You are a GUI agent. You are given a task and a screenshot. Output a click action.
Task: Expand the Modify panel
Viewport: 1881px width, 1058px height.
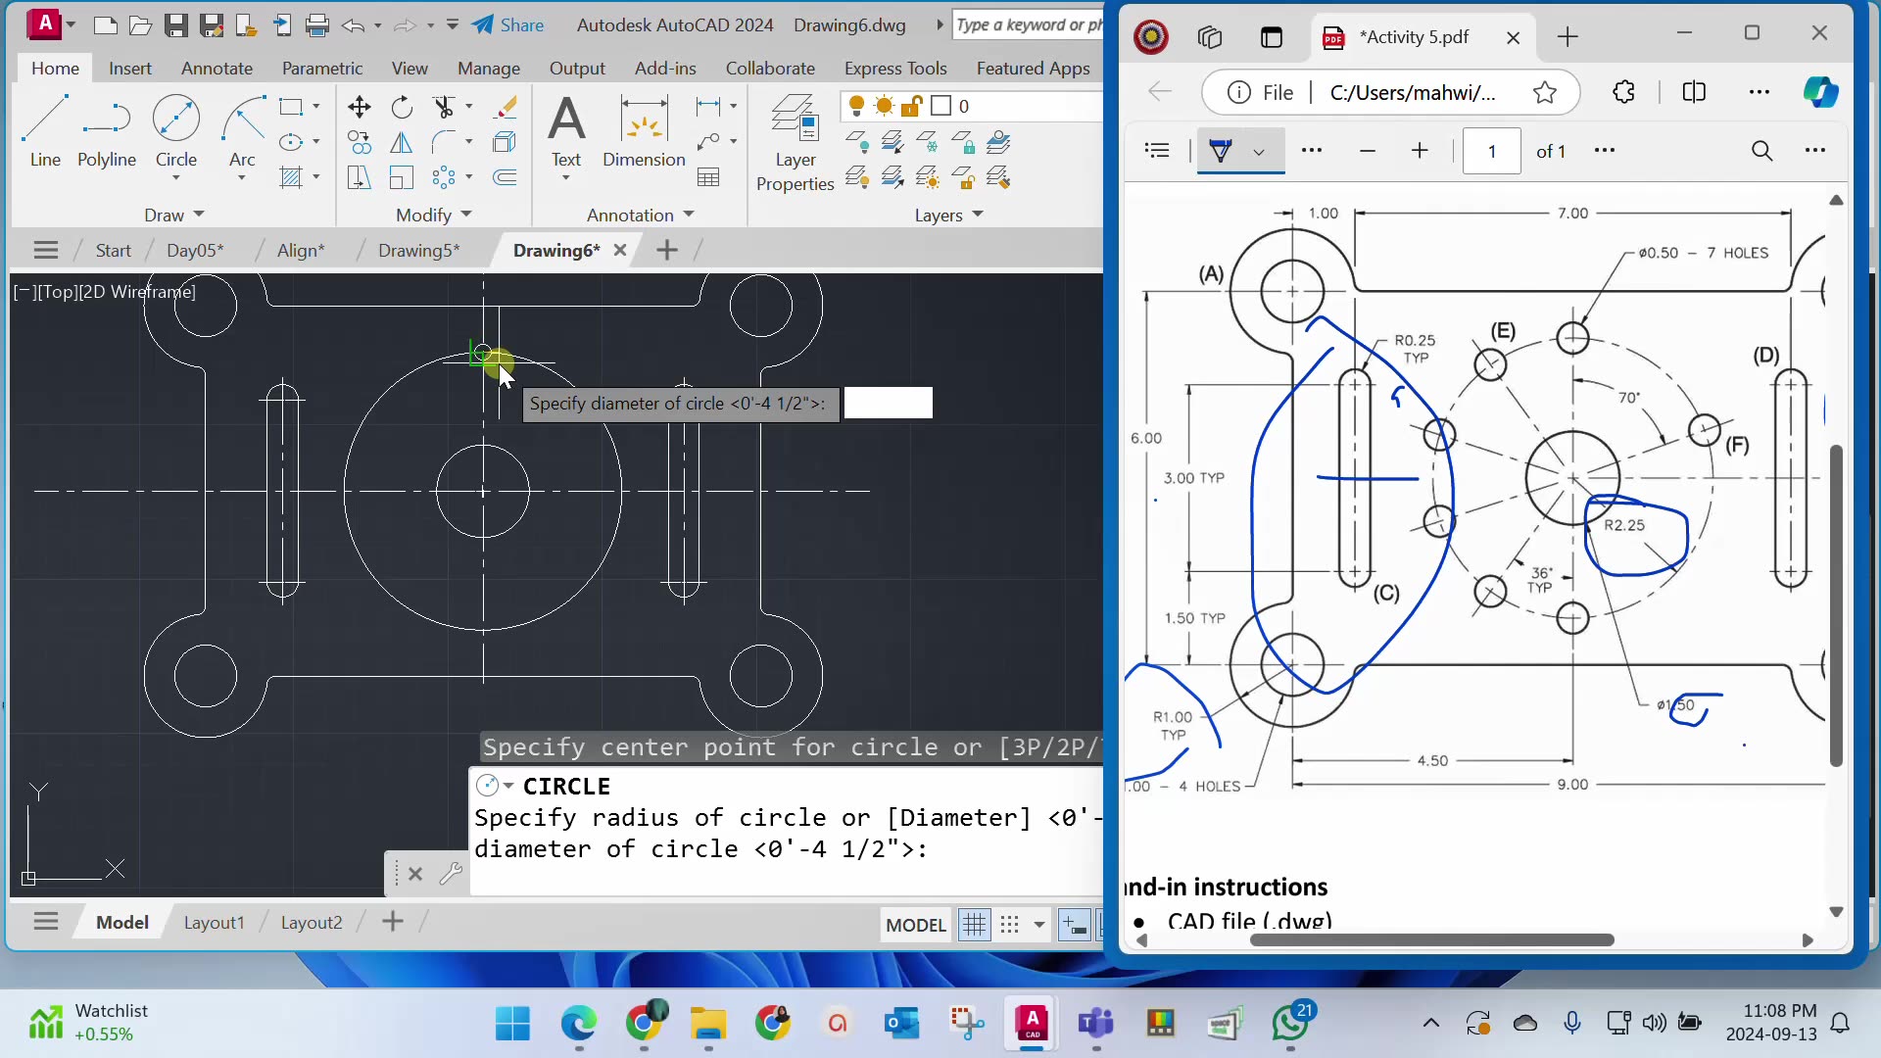(x=466, y=215)
